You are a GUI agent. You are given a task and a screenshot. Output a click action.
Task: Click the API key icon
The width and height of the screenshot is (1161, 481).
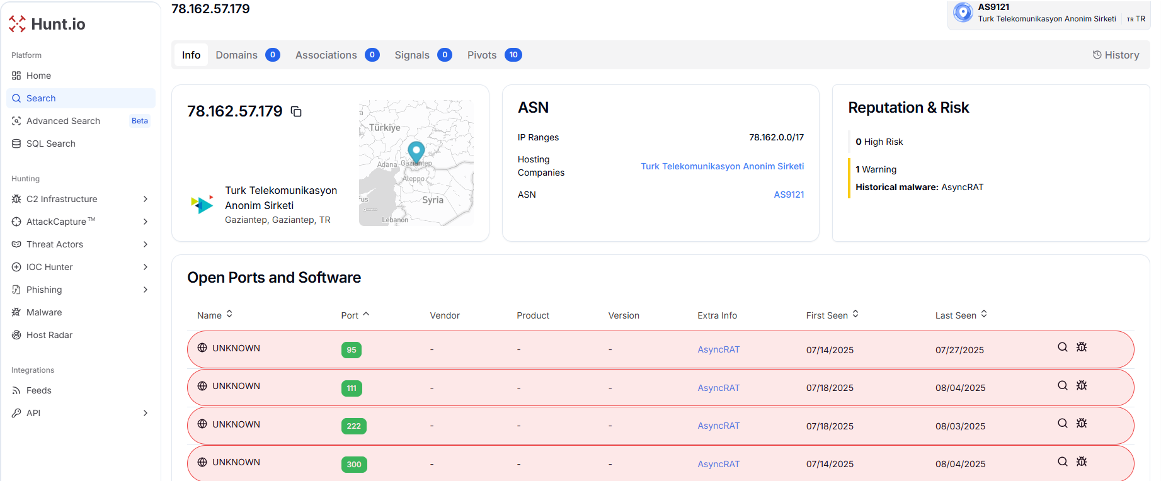coord(16,413)
